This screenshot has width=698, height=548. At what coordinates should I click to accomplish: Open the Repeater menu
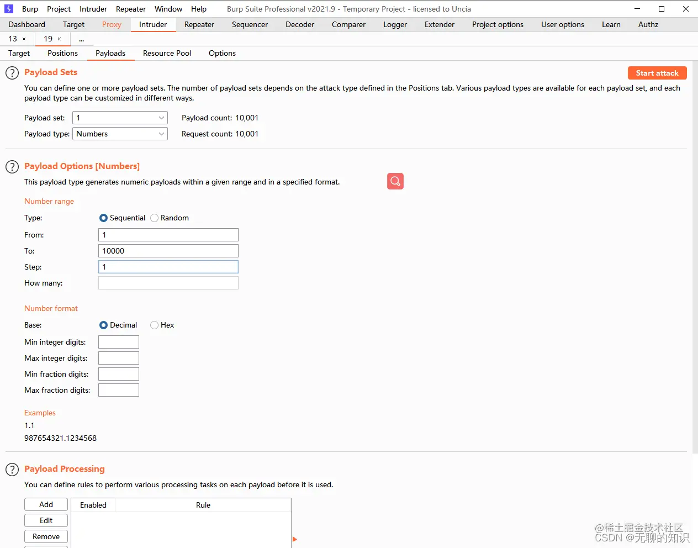tap(131, 9)
